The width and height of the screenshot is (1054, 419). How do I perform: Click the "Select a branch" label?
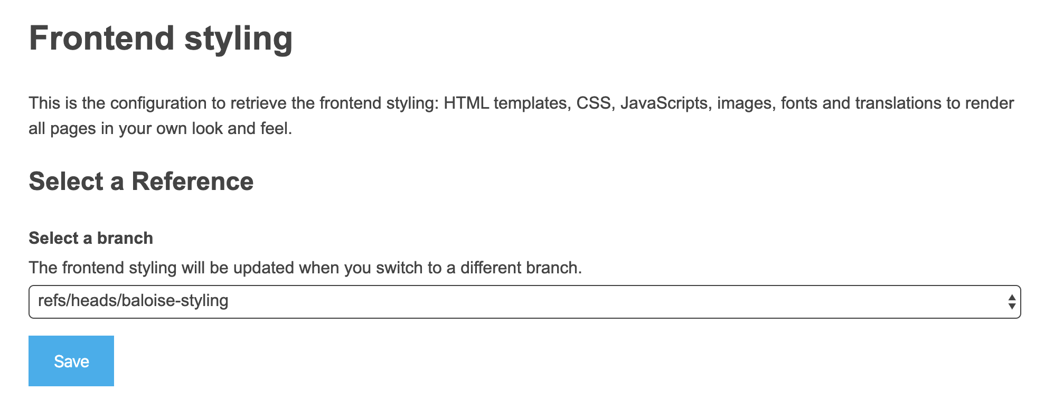(91, 238)
